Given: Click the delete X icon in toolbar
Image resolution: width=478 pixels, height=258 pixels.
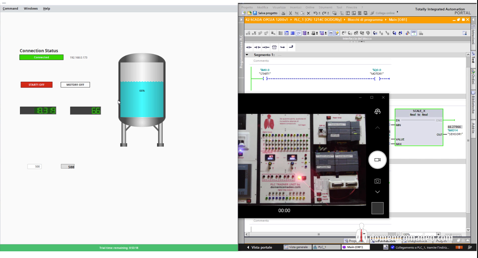Looking at the screenshot, I should click(x=308, y=13).
